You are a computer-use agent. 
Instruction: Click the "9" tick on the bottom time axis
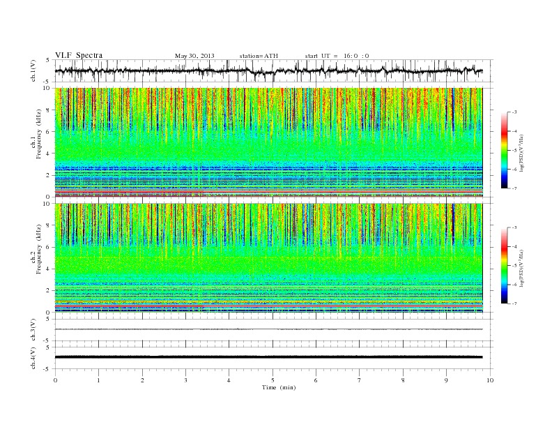pyautogui.click(x=446, y=380)
